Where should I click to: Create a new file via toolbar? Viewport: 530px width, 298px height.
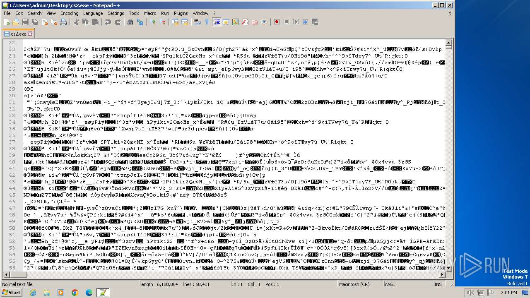[x=7, y=22]
